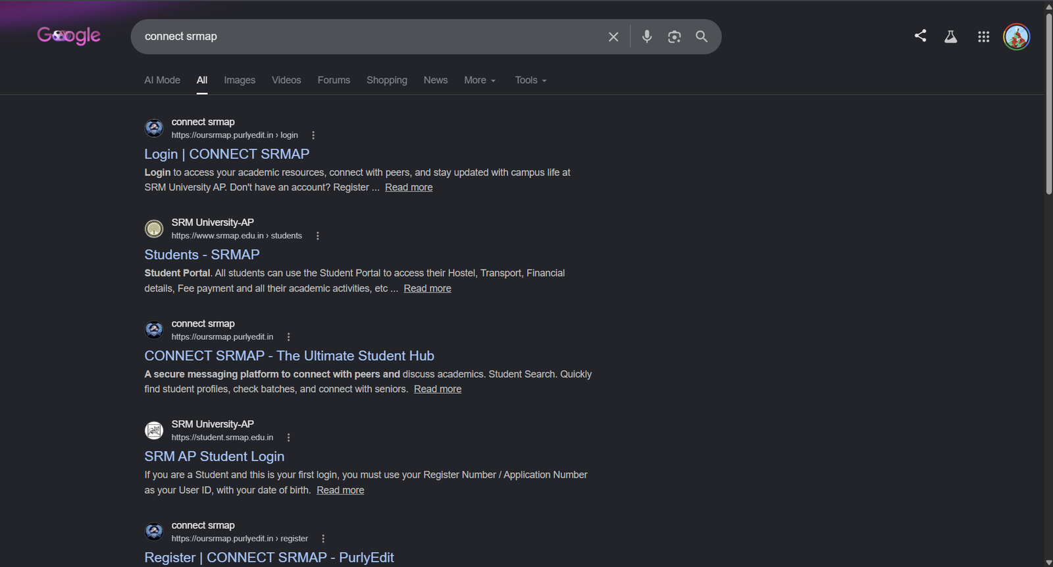
Task: Click Read more under the Login result
Action: (409, 188)
